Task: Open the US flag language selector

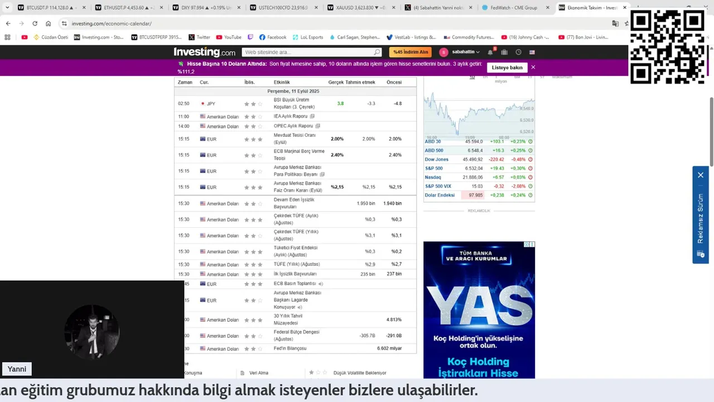Action: tap(532, 52)
